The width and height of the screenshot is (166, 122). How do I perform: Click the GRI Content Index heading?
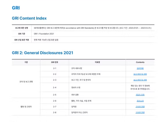point(29,18)
